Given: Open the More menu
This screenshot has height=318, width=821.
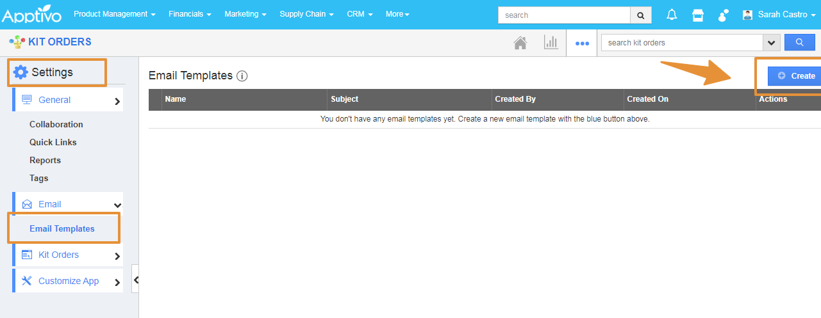Looking at the screenshot, I should pos(397,14).
